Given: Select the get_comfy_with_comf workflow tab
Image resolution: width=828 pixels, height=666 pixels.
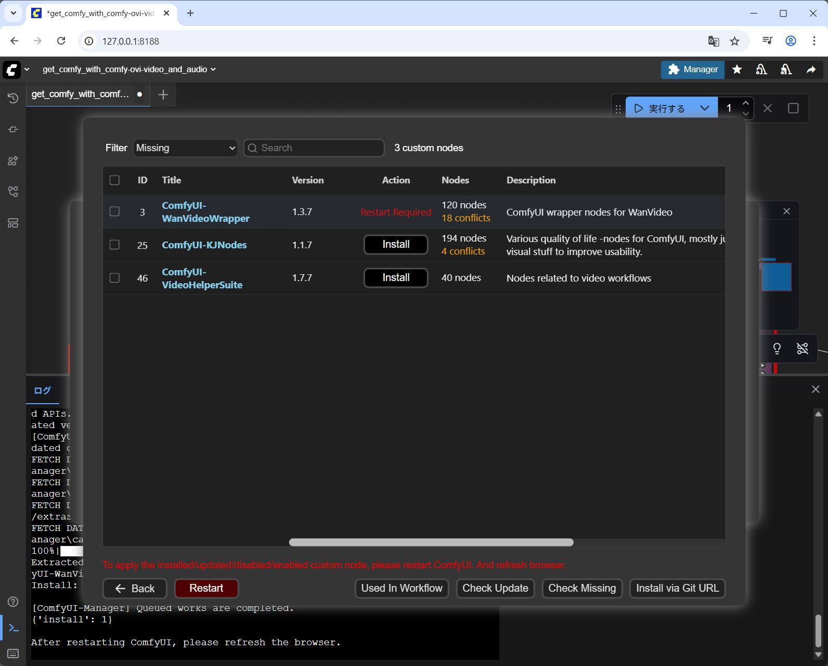Looking at the screenshot, I should (81, 94).
